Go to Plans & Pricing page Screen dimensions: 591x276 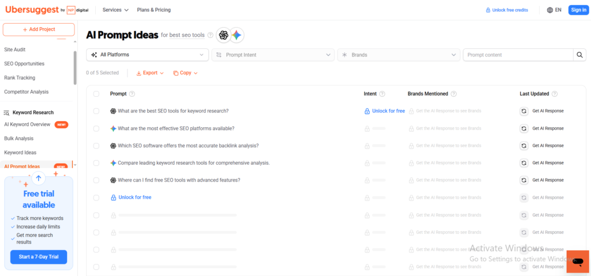[x=154, y=10]
